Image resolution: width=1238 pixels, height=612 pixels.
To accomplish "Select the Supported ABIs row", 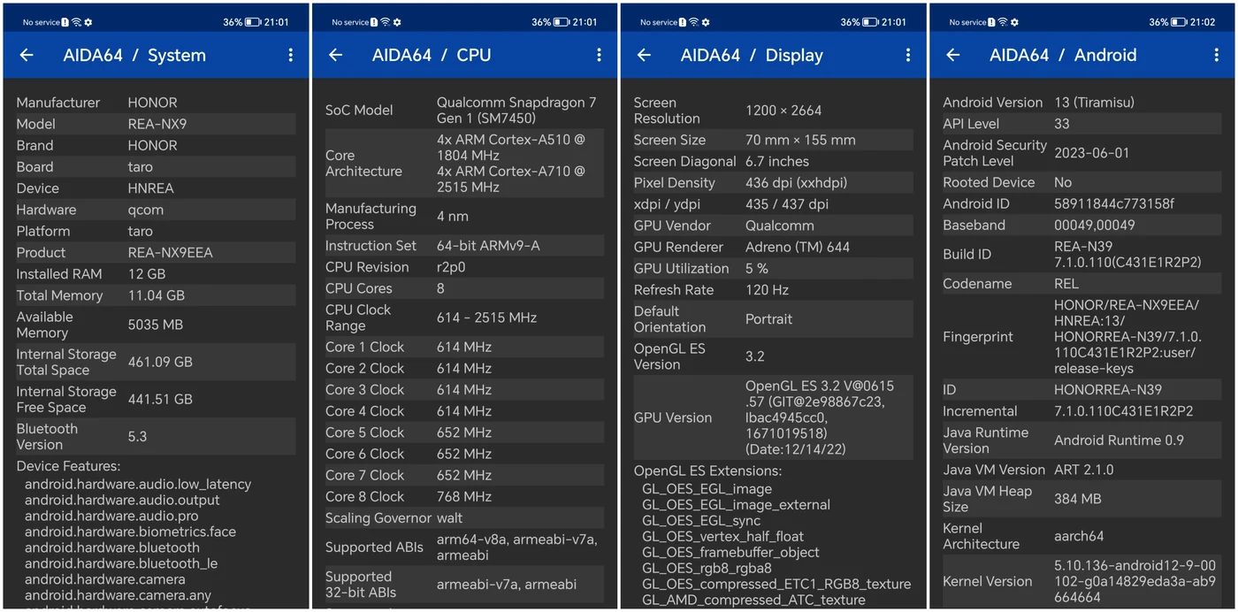I will [464, 547].
